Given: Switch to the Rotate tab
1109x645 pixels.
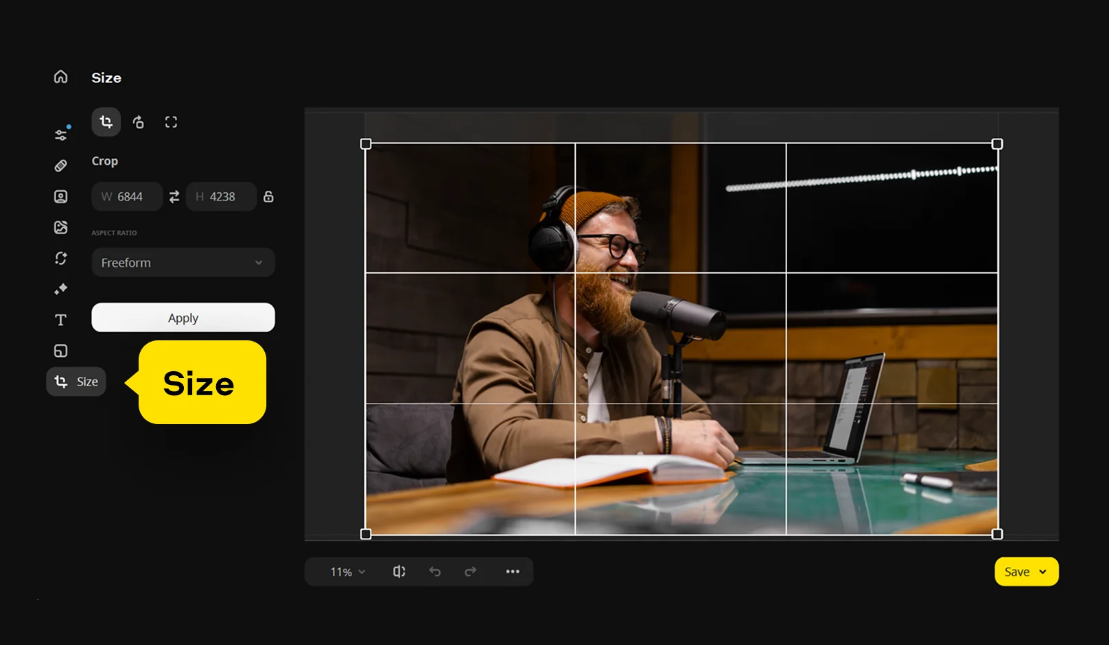Looking at the screenshot, I should (x=139, y=122).
